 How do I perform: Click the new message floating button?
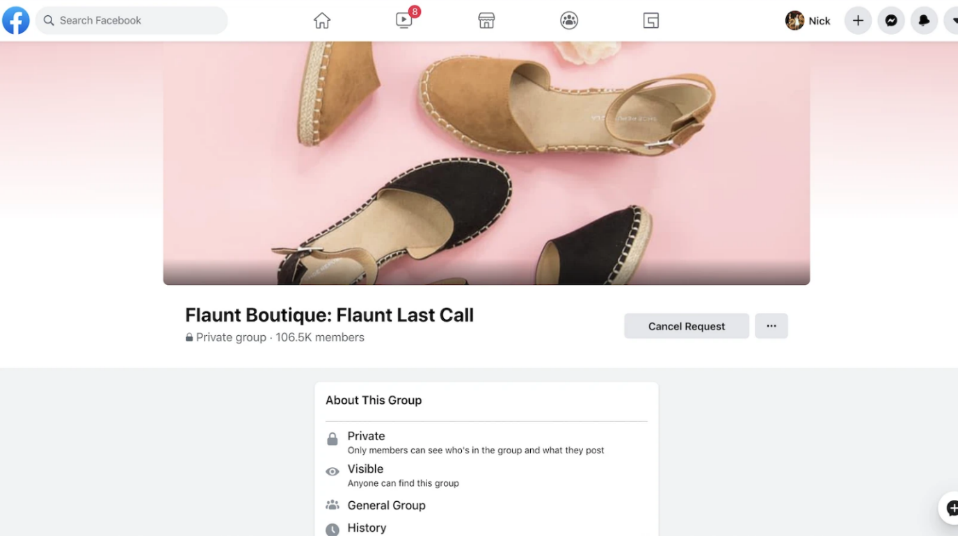[x=950, y=508]
